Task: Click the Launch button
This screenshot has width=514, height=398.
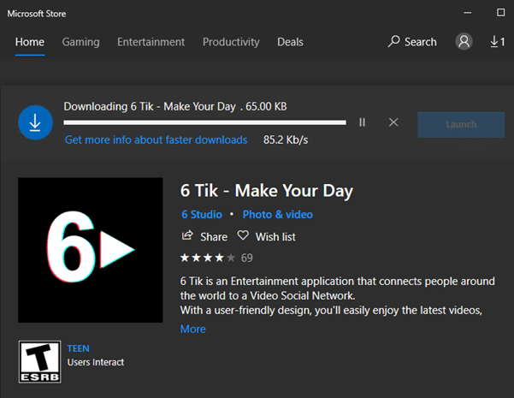Action: tap(461, 124)
